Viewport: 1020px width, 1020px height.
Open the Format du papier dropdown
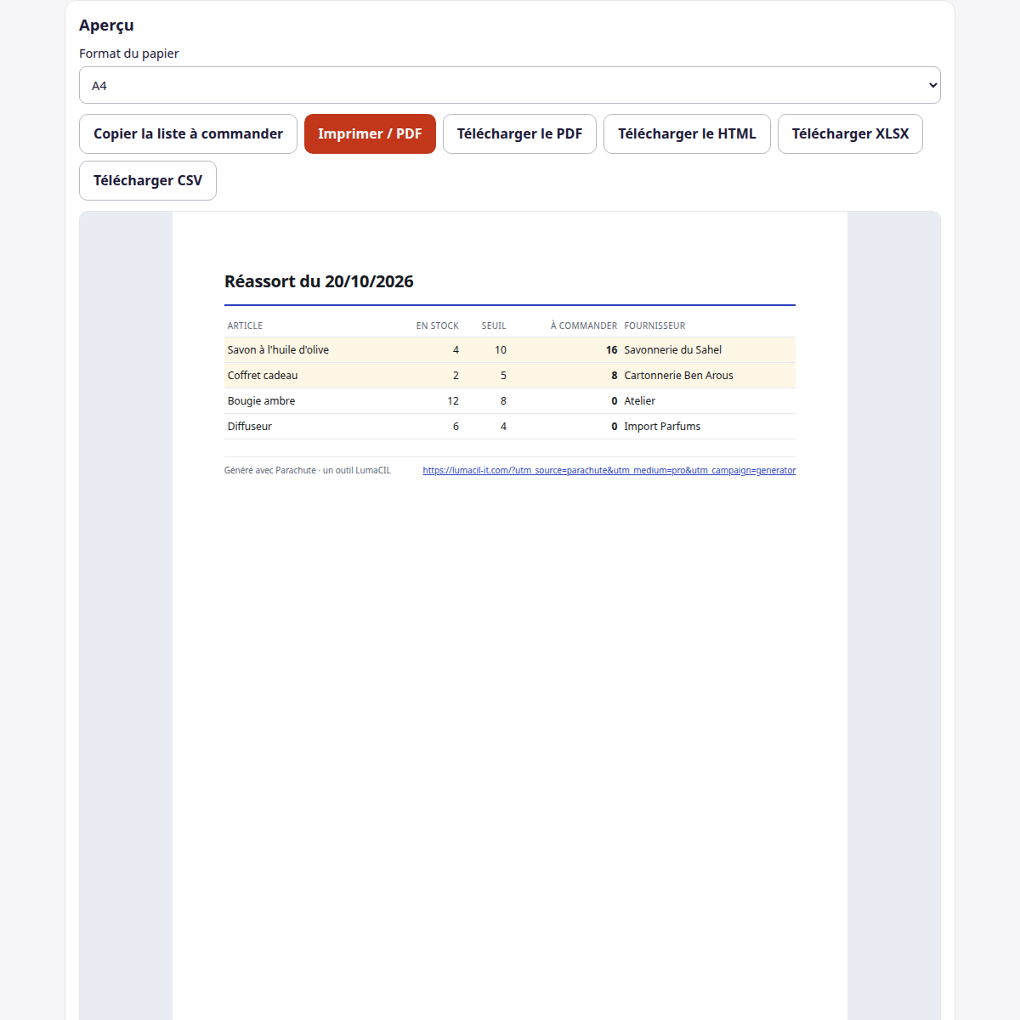tap(510, 85)
